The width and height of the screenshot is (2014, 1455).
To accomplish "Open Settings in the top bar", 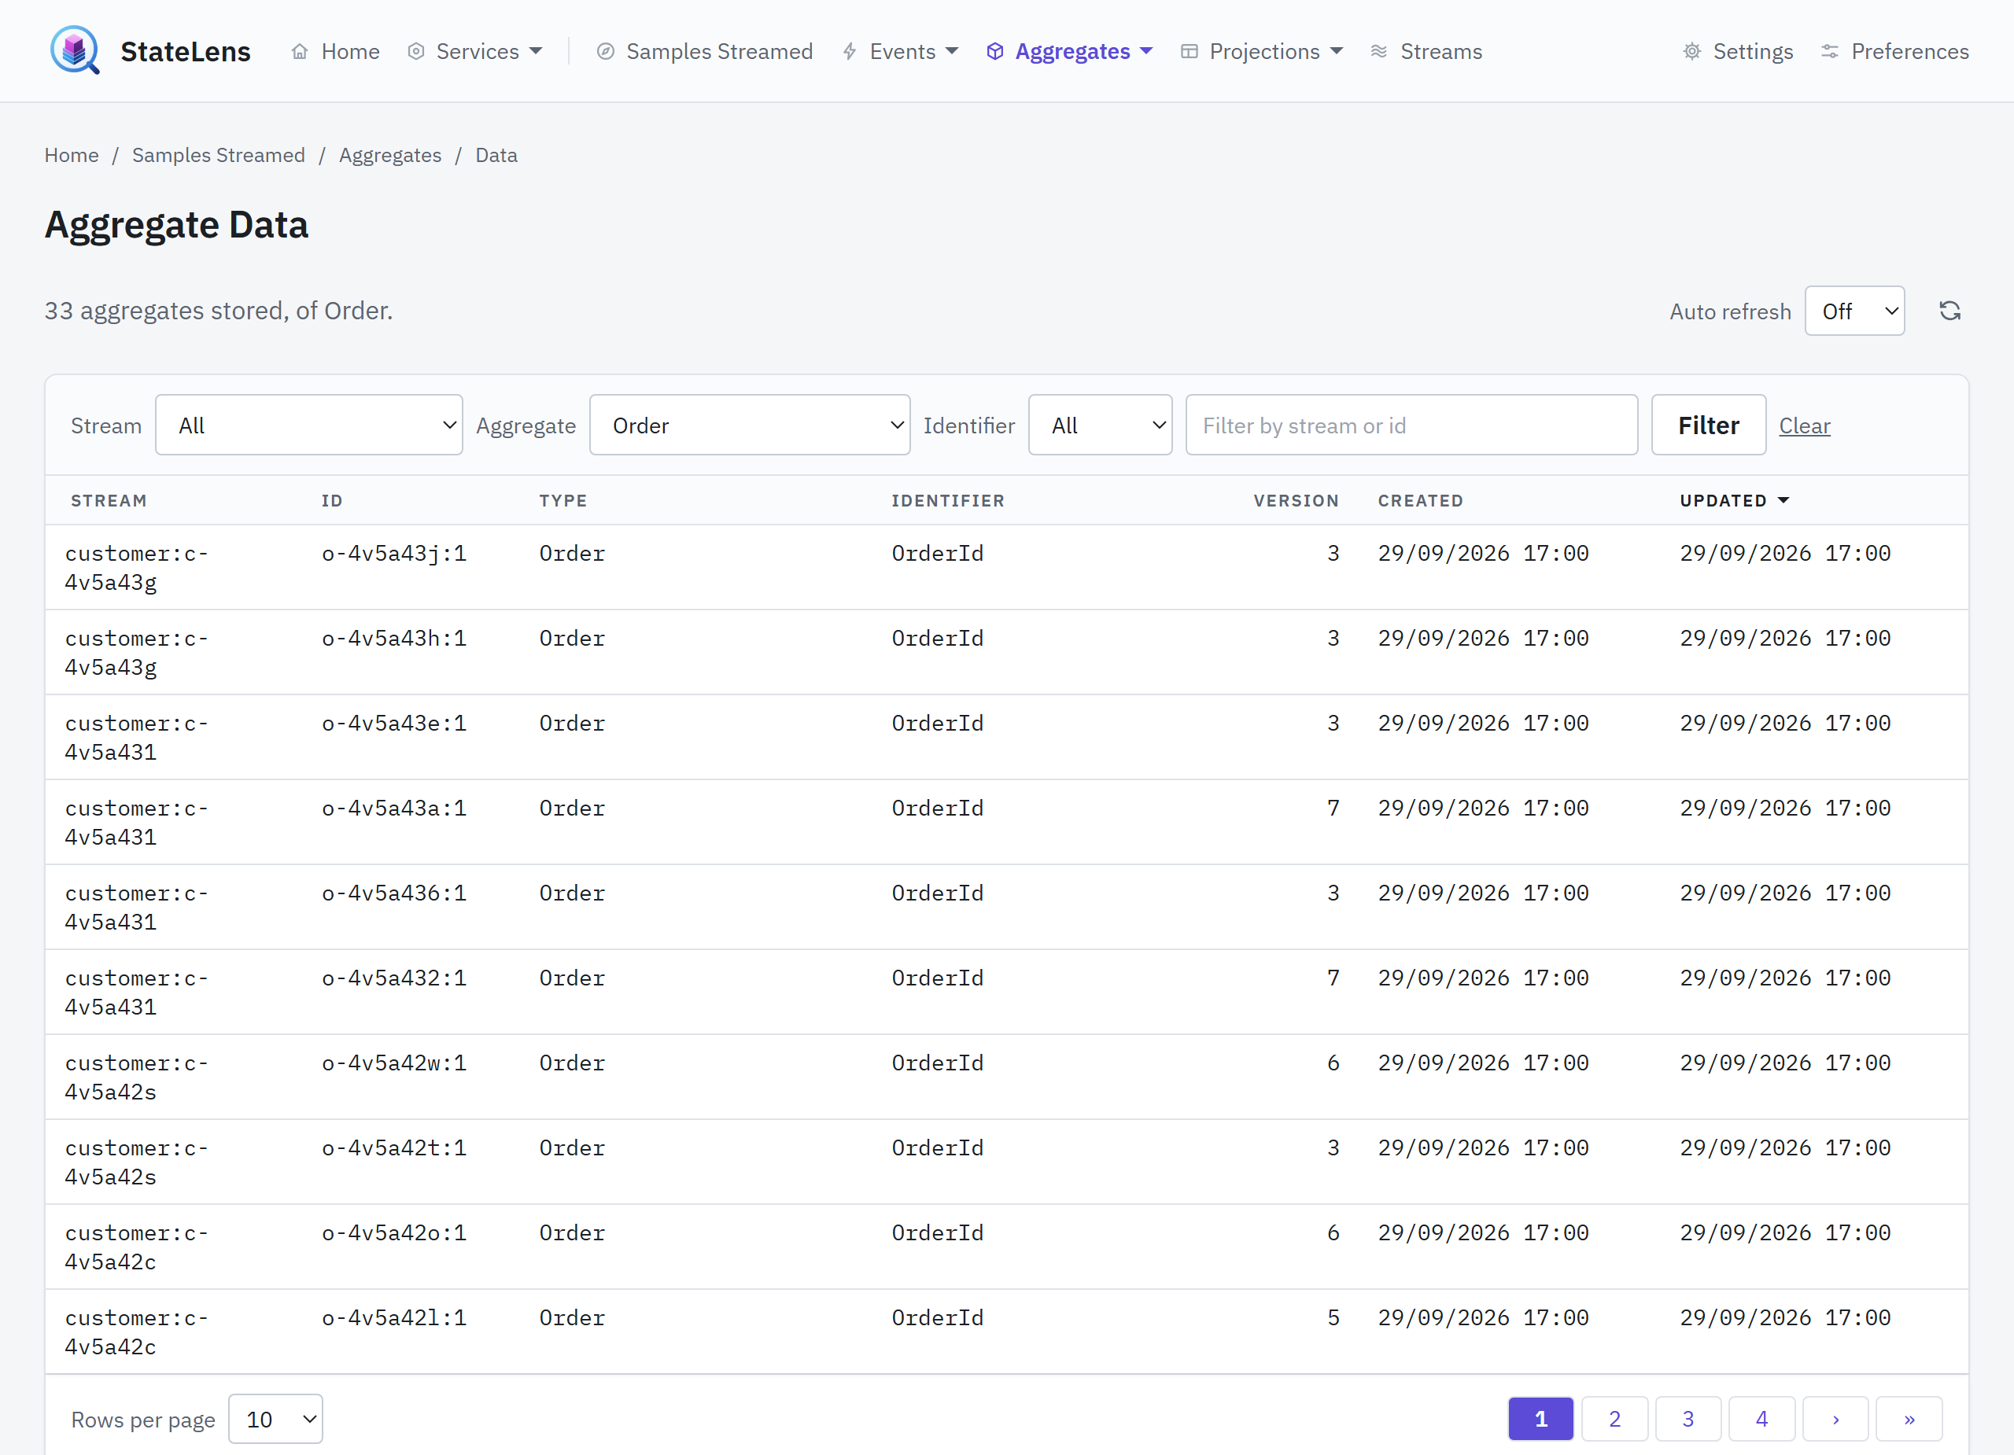I will point(1738,51).
